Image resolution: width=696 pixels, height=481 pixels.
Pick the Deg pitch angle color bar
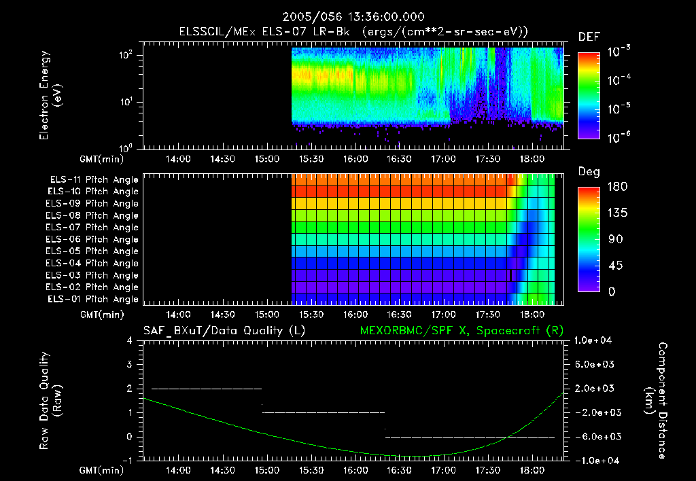589,239
